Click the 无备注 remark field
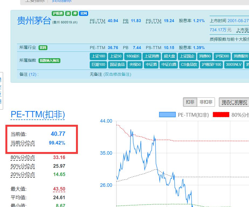This screenshot has width=249, height=207. (96, 74)
